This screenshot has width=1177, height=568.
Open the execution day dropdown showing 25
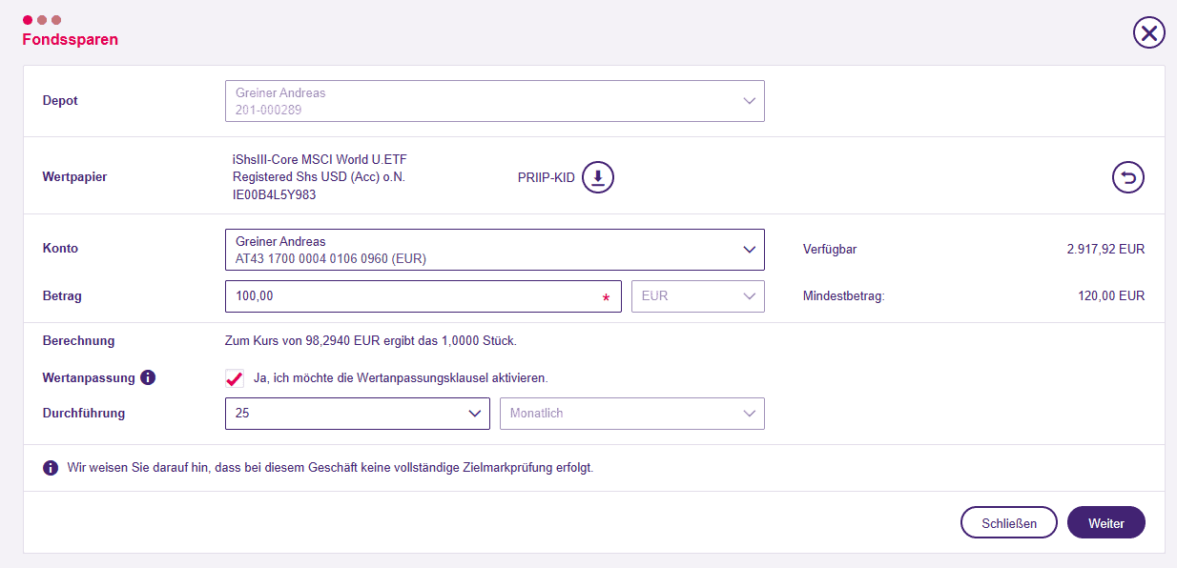tap(358, 414)
